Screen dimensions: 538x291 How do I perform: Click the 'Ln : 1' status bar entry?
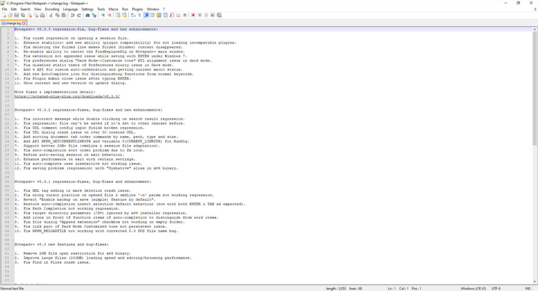click(391, 288)
